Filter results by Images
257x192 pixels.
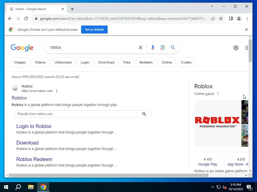[x=20, y=62]
